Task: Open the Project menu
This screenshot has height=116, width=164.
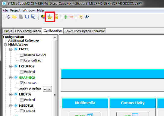Action: point(15,11)
